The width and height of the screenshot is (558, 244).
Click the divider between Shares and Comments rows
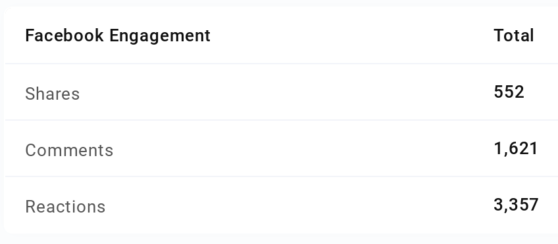(282, 120)
